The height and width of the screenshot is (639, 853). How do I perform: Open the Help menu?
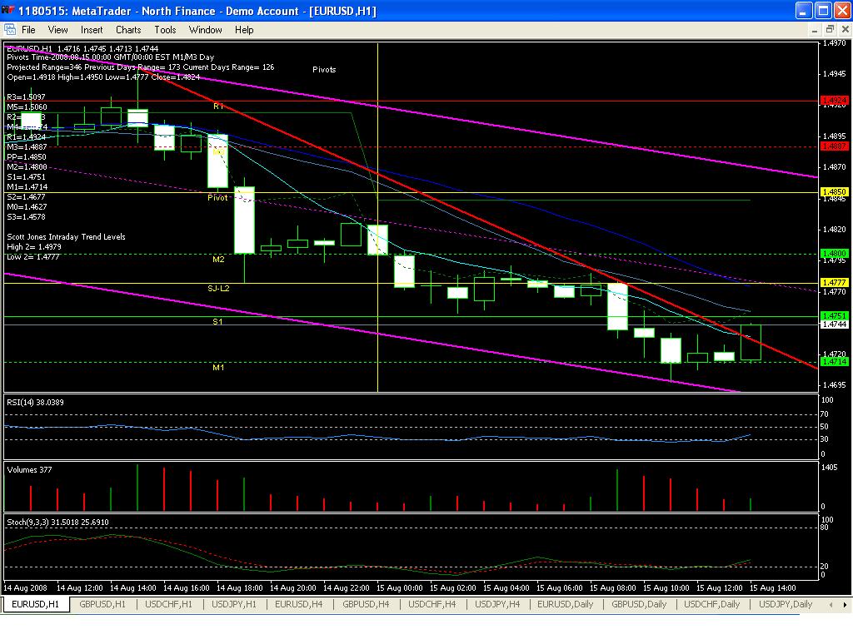(x=244, y=30)
